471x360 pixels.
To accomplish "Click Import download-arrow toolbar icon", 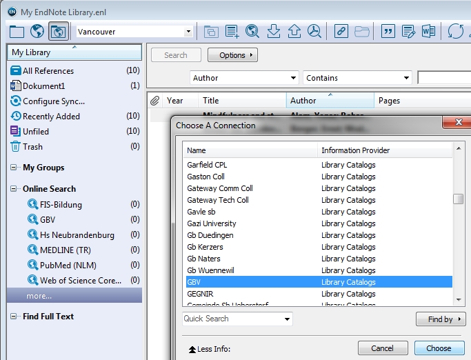I will [x=273, y=31].
